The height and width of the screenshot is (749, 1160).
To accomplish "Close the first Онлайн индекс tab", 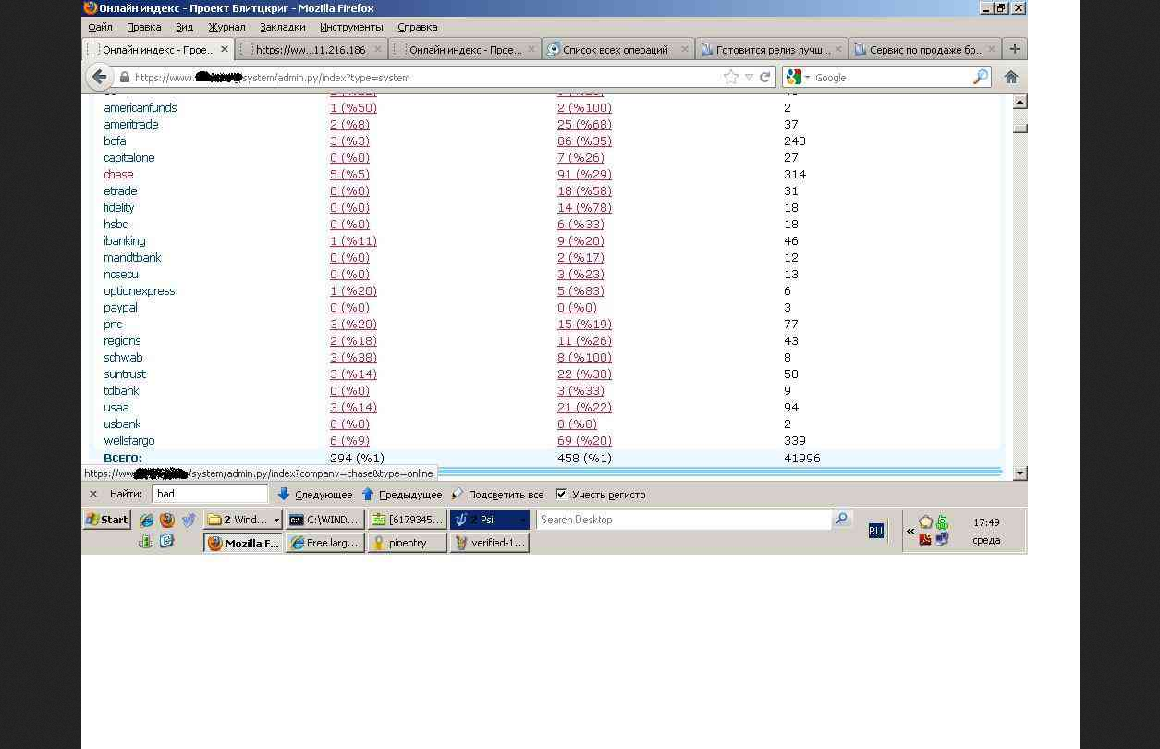I will pos(224,49).
